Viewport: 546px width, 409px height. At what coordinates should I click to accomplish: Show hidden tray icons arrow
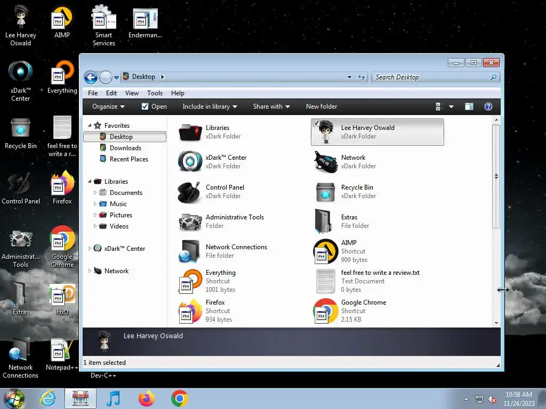point(466,399)
